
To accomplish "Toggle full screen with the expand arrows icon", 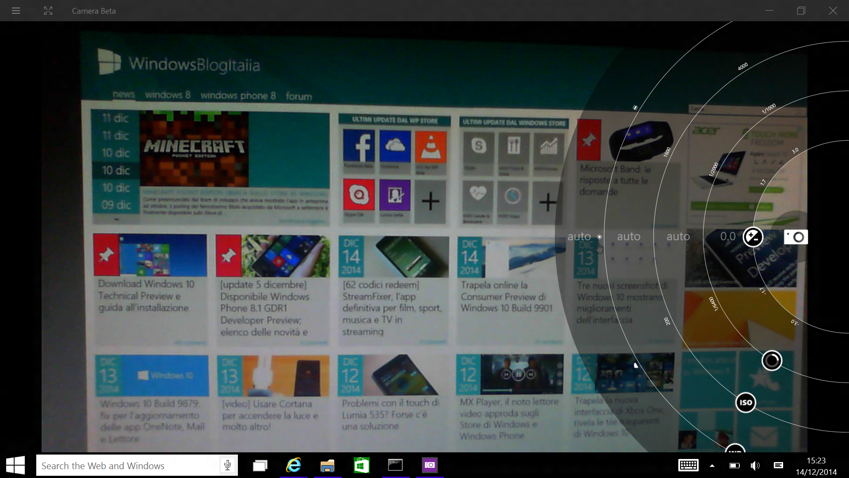I will tap(48, 11).
